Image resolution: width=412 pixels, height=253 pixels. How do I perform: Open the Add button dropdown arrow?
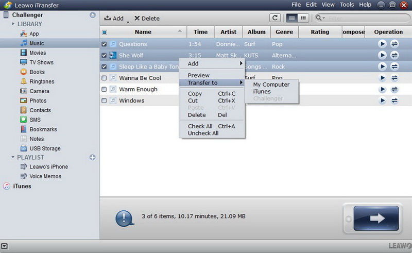127,20
